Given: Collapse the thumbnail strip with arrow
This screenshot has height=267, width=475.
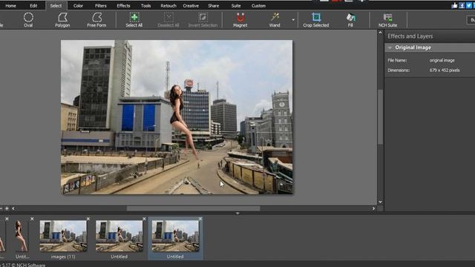Looking at the screenshot, I should [237, 214].
